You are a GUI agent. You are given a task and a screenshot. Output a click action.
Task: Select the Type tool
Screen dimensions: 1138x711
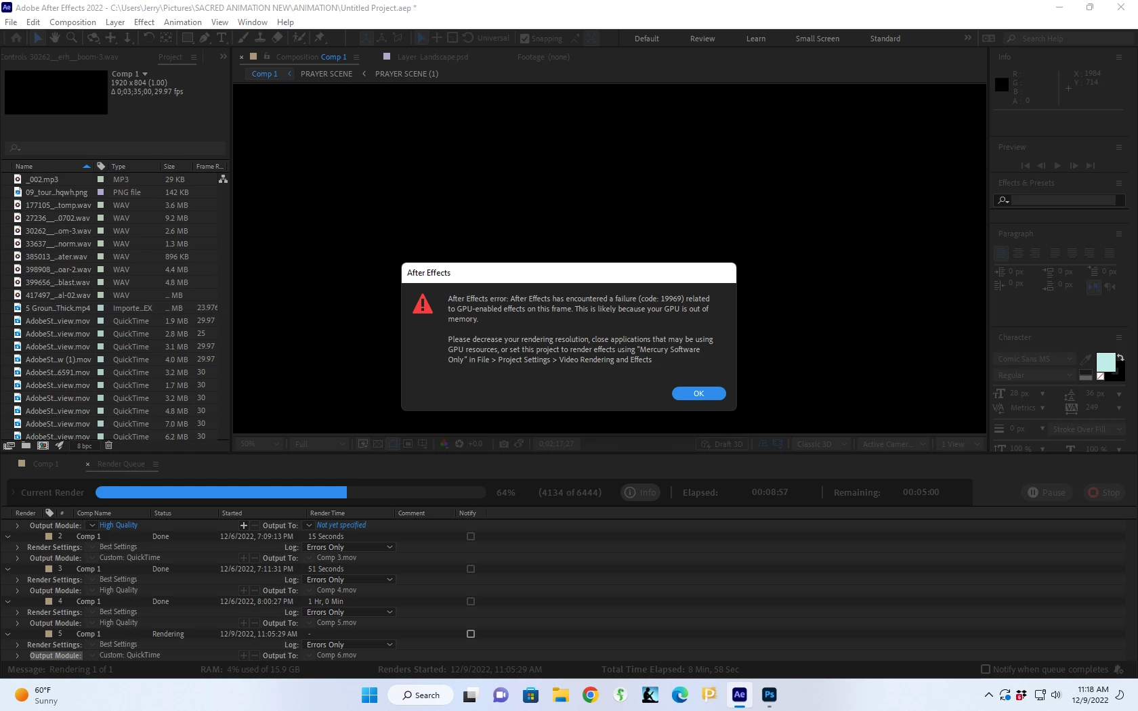point(221,38)
